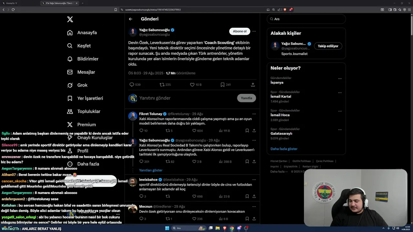413x232 pixels.
Task: Click the Ara search box on X
Action: [306, 19]
